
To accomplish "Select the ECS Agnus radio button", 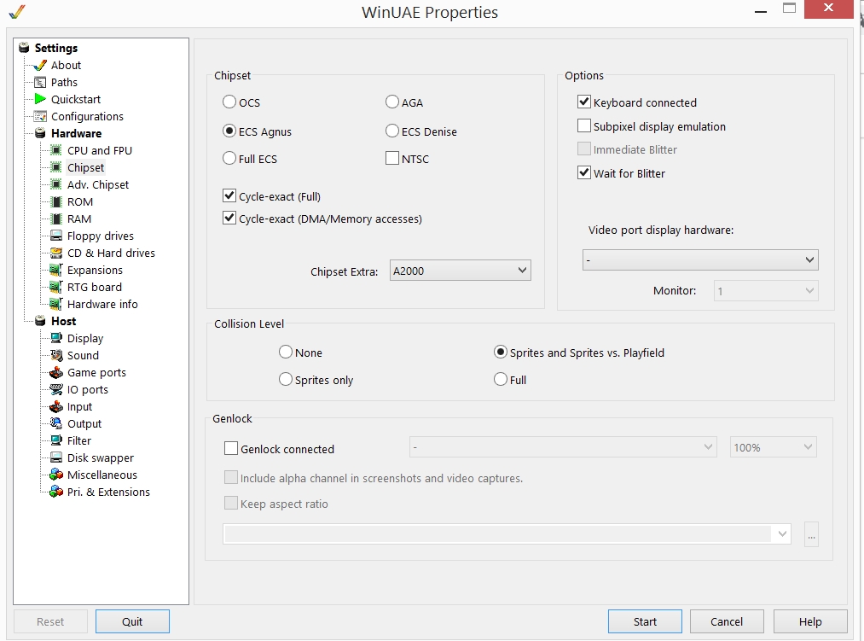I will point(229,131).
